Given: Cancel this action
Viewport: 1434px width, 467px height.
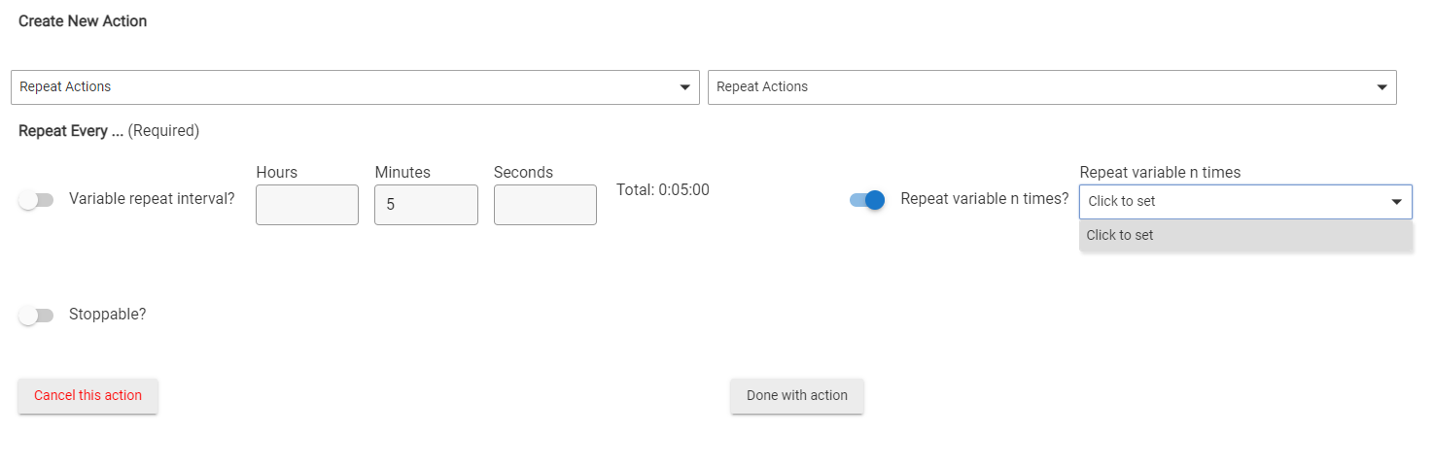Looking at the screenshot, I should pos(87,396).
